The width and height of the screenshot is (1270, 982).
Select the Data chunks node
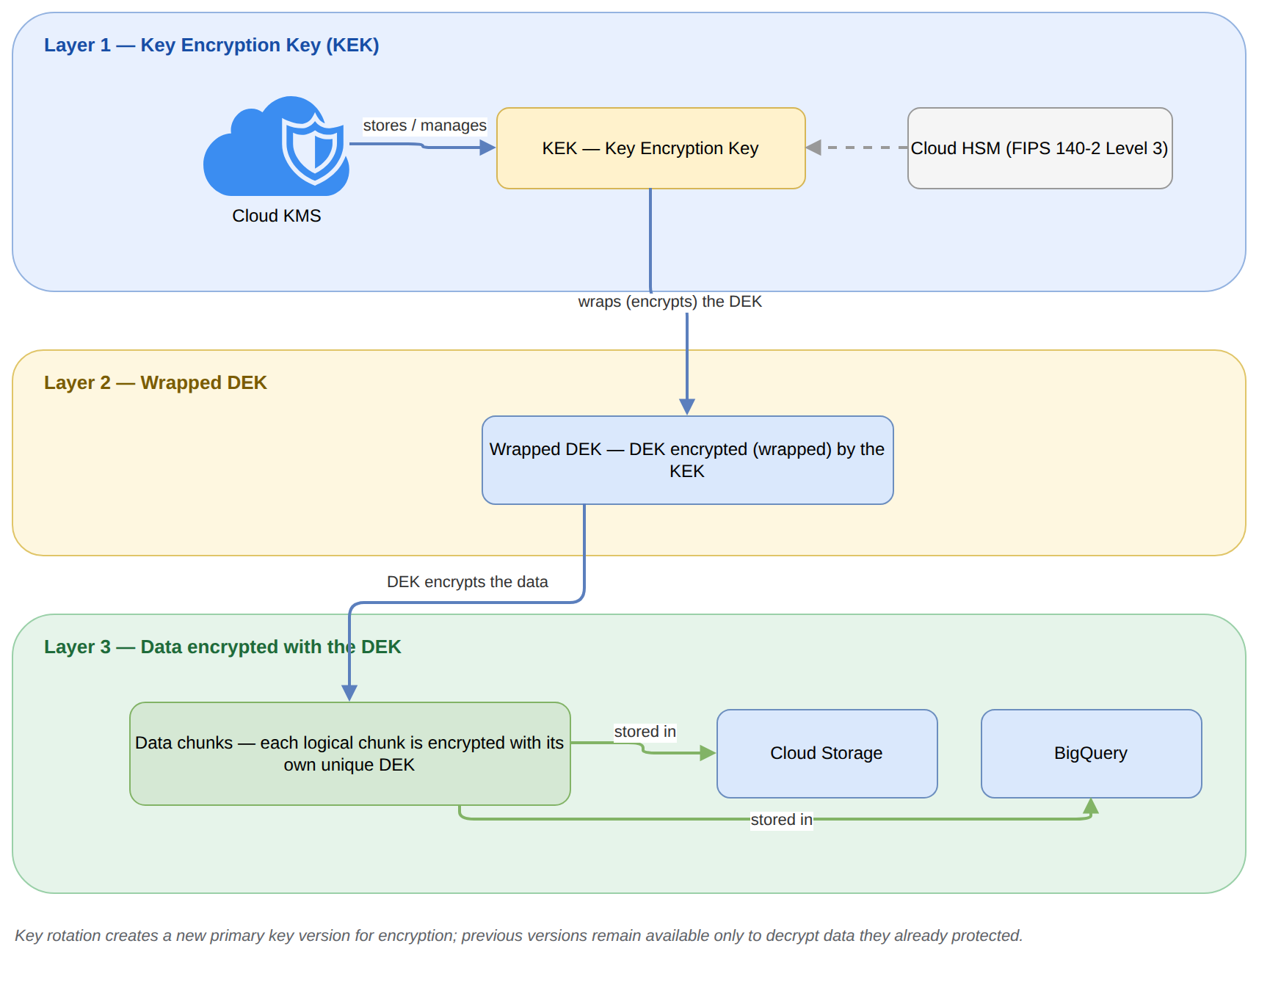coord(350,754)
